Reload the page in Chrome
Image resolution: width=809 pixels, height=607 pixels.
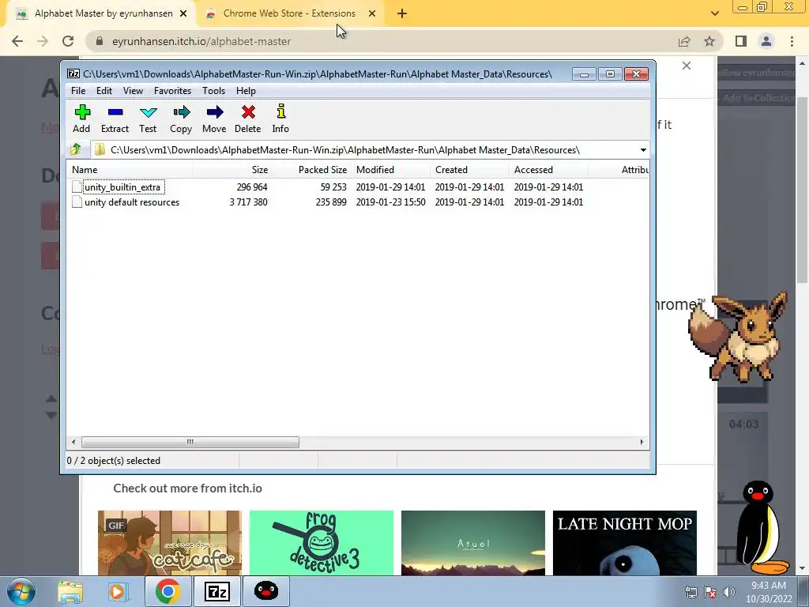(68, 41)
